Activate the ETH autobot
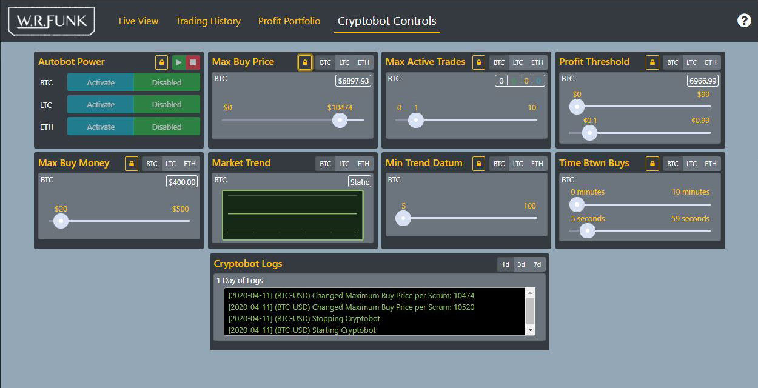This screenshot has width=758, height=388. tap(101, 126)
